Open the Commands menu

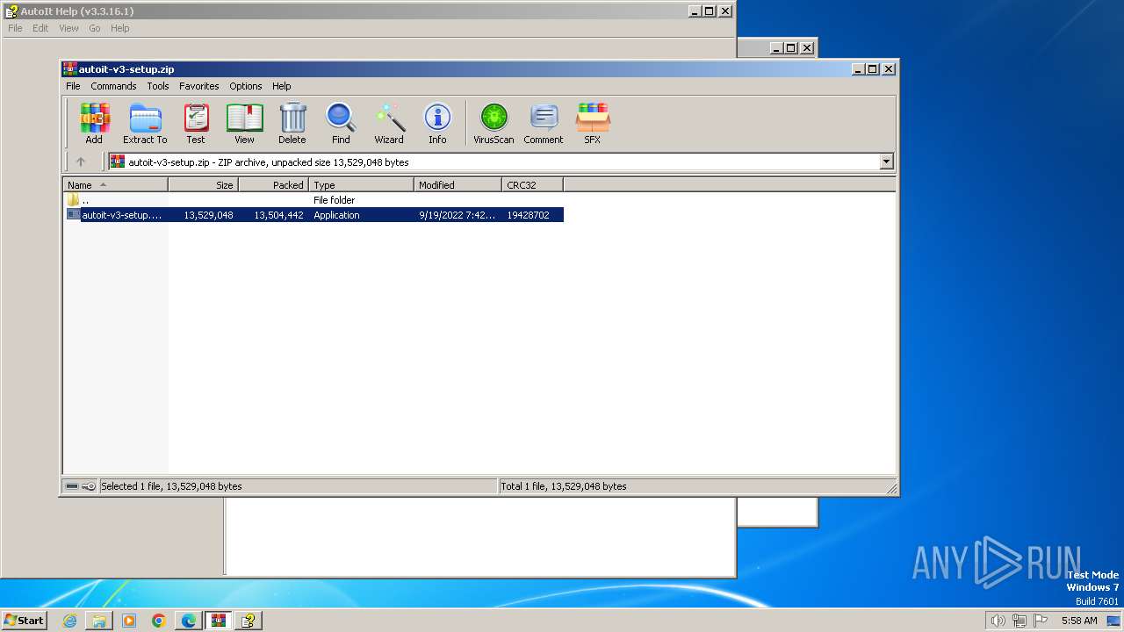[113, 86]
